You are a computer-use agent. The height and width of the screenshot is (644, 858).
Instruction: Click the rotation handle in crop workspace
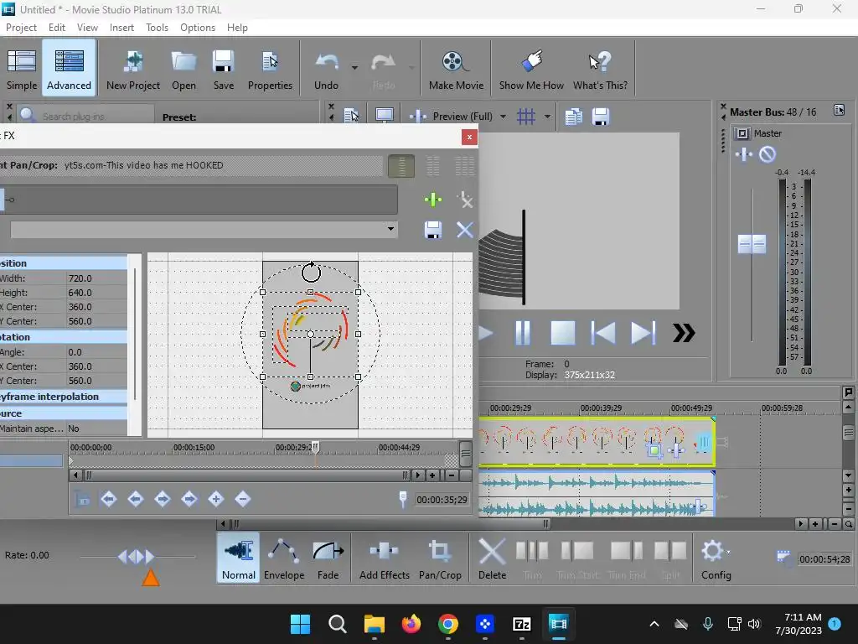[x=311, y=273]
